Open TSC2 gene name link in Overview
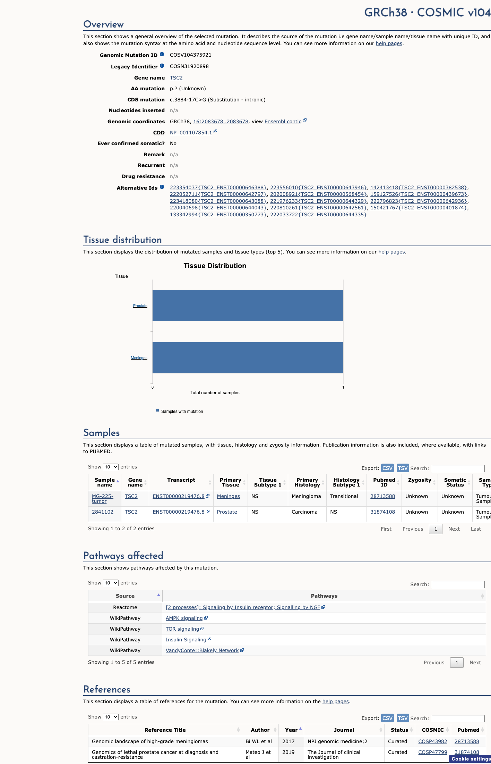This screenshot has height=764, width=491. (x=176, y=78)
